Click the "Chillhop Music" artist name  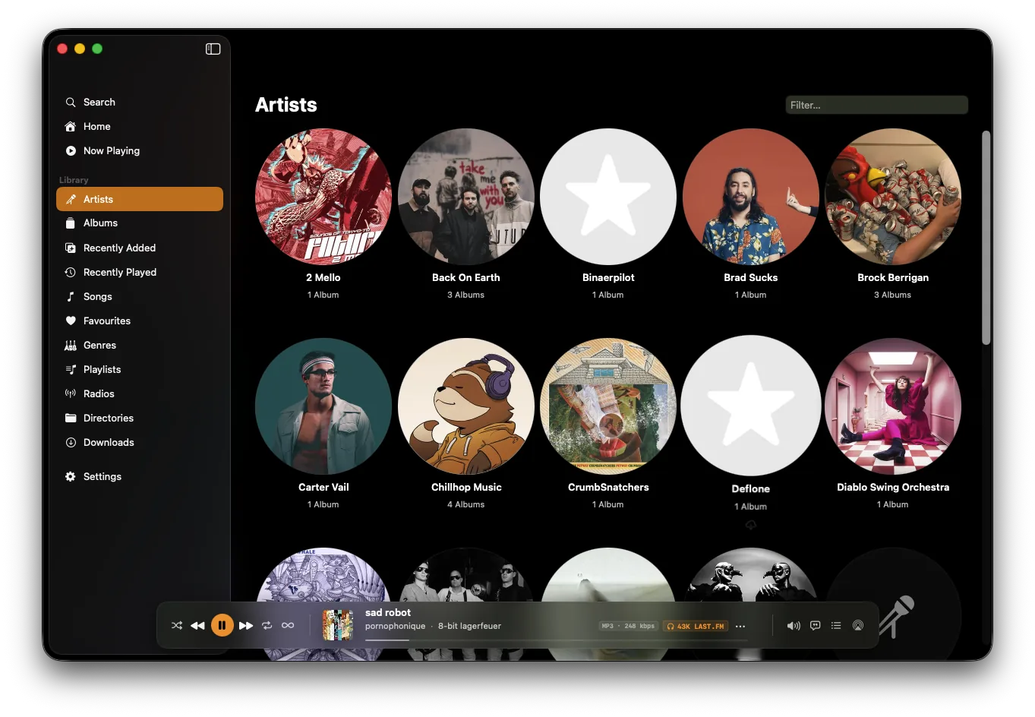click(x=466, y=488)
